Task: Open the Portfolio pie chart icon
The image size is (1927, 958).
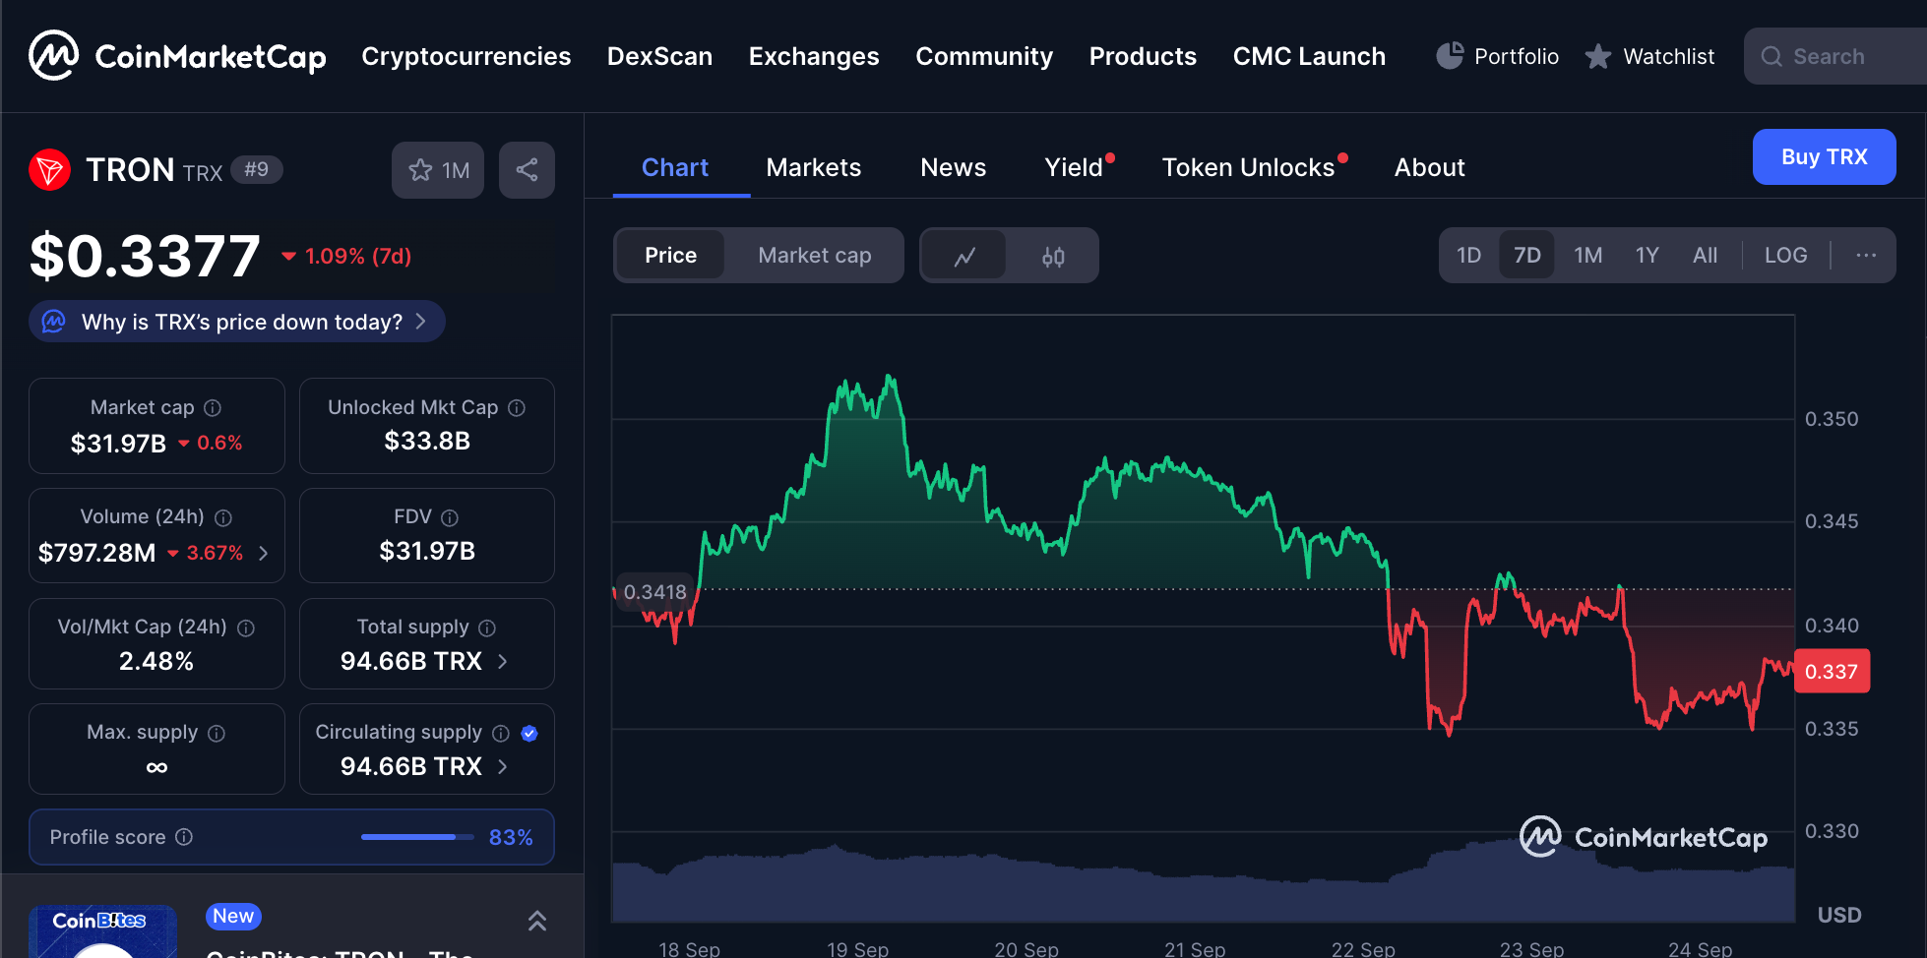Action: coord(1449,56)
